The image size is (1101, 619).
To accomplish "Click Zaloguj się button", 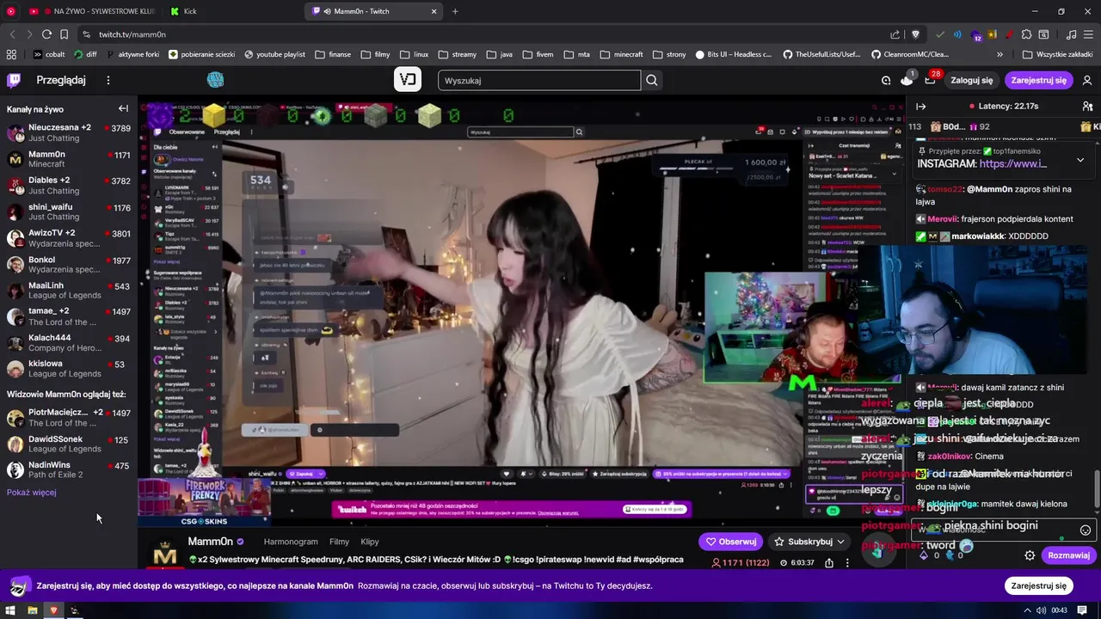I will click(972, 80).
